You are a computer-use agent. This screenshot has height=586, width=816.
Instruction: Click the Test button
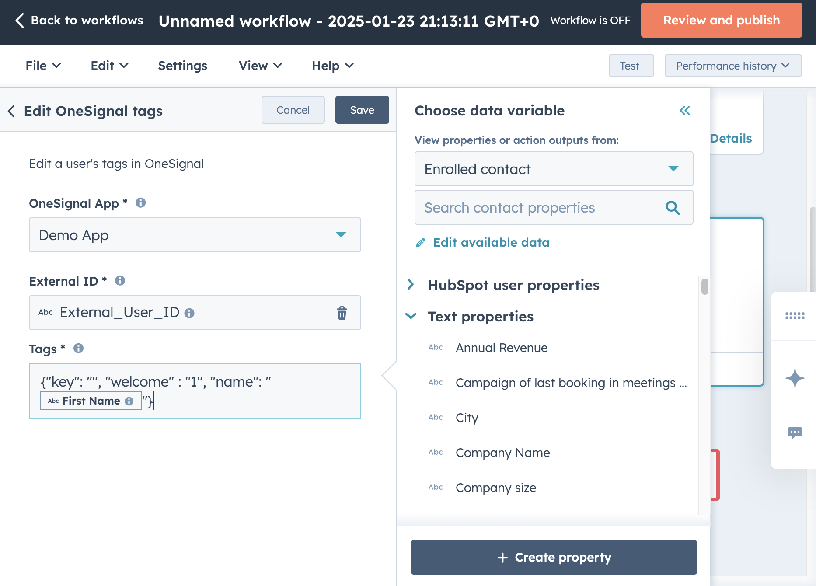[x=631, y=66]
